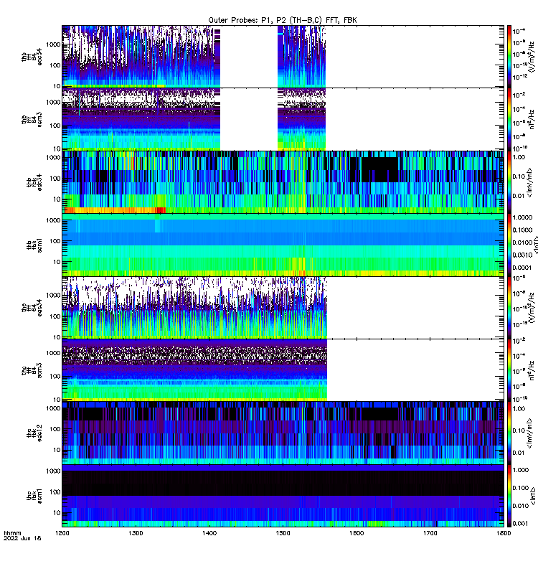538x574 pixels.
Task: Open the thb fff edc34 spectrogram panel
Action: [283, 57]
